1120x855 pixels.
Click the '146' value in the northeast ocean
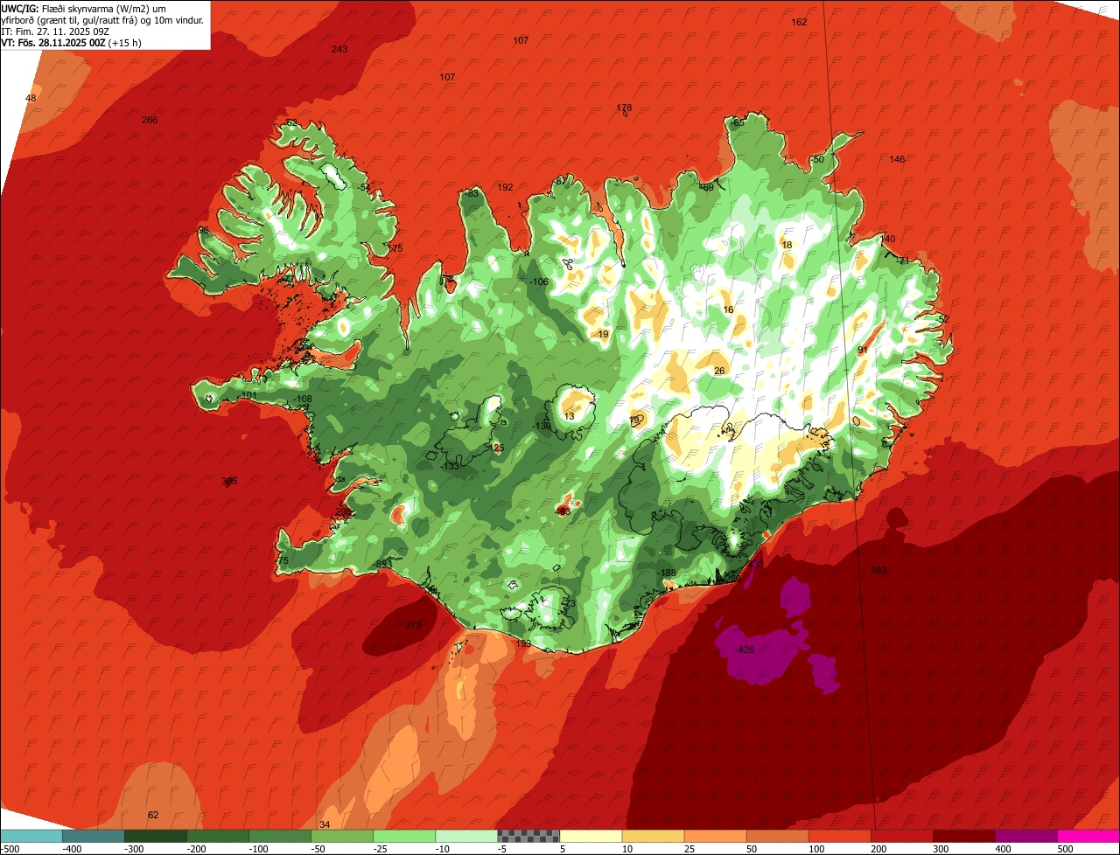tap(897, 159)
